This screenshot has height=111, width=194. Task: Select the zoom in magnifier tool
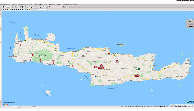pyautogui.click(x=12, y=9)
